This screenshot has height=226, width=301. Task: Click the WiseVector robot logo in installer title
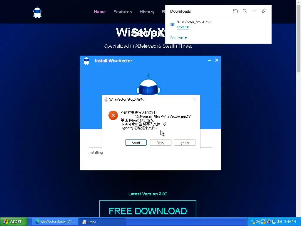tap(86, 61)
